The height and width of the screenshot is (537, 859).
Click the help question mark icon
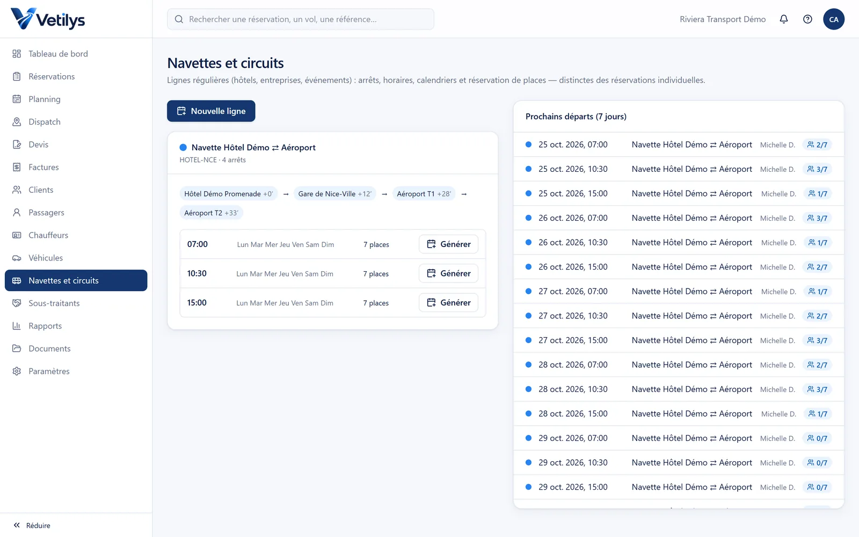coord(807,19)
